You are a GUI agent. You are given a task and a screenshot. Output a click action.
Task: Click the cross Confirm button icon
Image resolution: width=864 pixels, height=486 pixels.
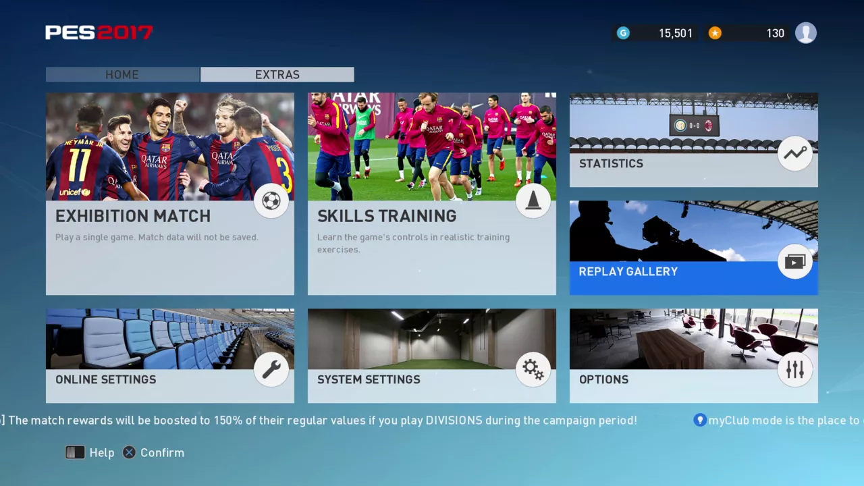(129, 452)
